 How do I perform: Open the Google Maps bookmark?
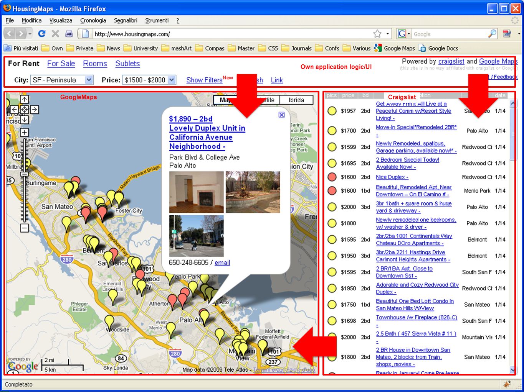[394, 48]
